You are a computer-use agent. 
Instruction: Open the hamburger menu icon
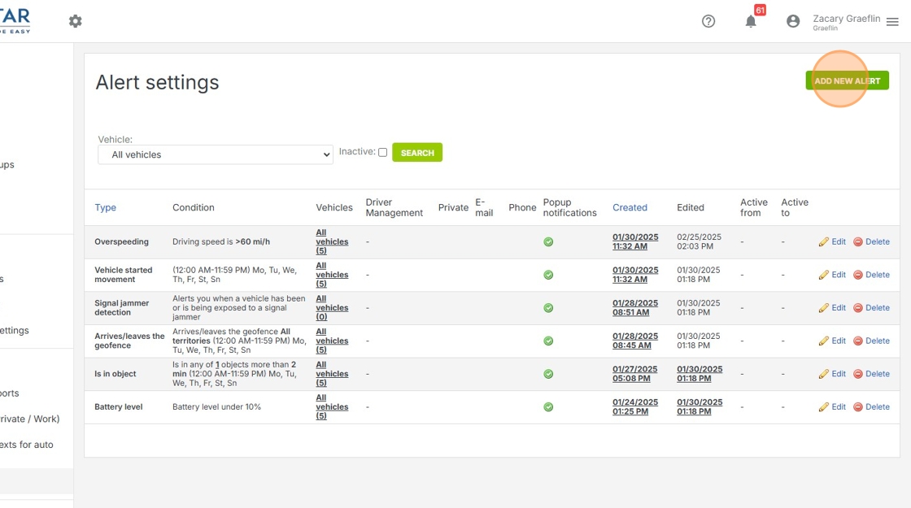[892, 22]
